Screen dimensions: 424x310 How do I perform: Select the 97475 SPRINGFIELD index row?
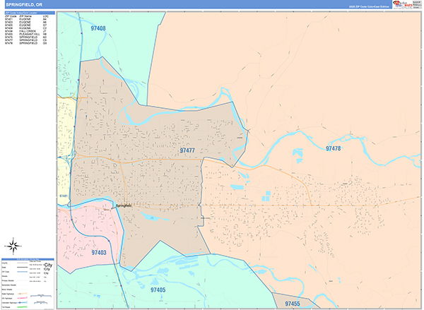(26, 37)
